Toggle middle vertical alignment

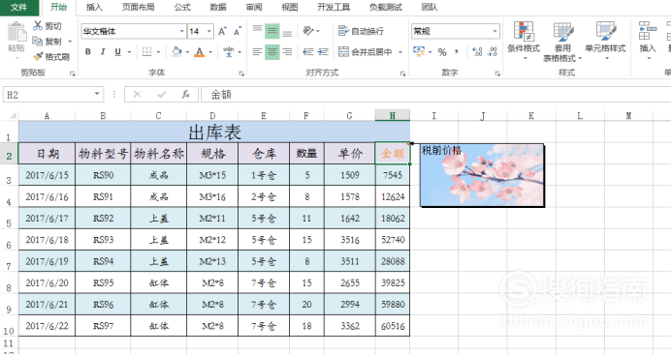tap(272, 31)
